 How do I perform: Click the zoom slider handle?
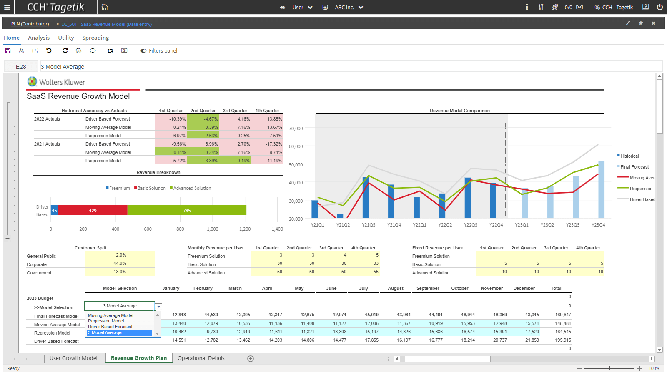click(609, 368)
